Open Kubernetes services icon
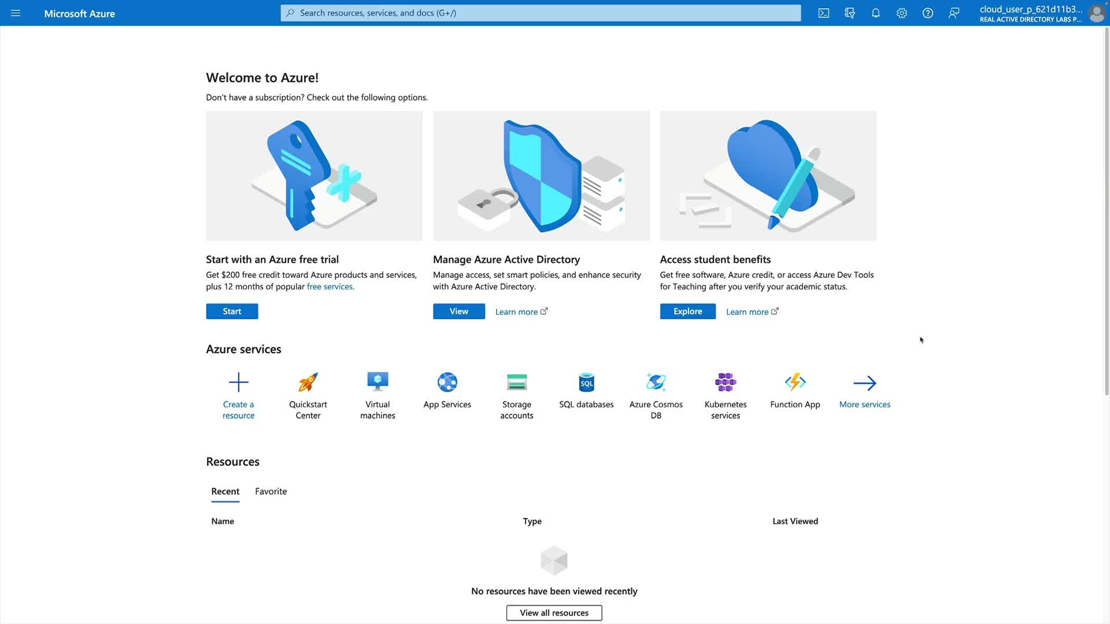 (x=726, y=383)
